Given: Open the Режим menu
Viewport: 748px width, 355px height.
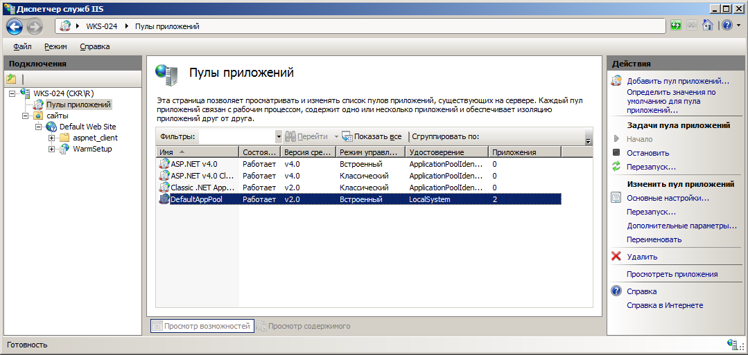Looking at the screenshot, I should [56, 46].
